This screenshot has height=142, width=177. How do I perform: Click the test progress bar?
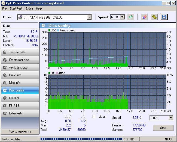tap(81, 139)
